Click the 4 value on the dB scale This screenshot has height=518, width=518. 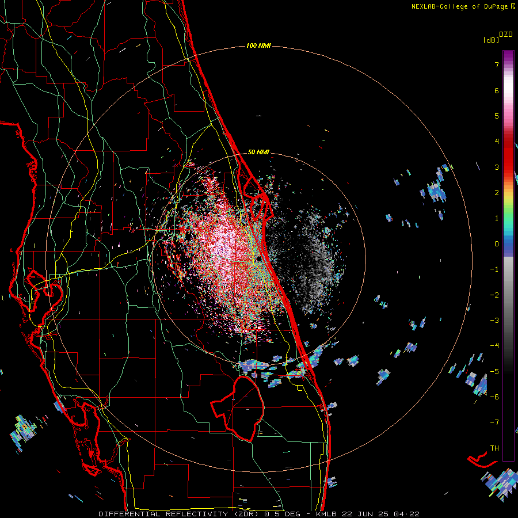pyautogui.click(x=497, y=142)
